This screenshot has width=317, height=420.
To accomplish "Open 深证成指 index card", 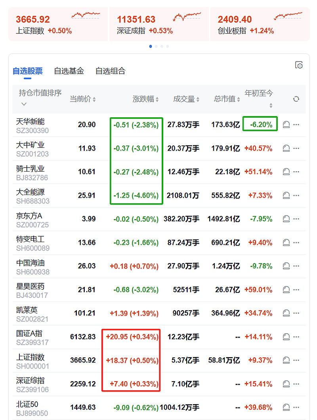I will [159, 24].
